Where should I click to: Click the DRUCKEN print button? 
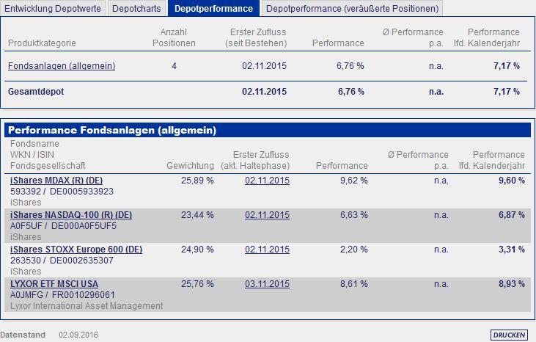(509, 335)
